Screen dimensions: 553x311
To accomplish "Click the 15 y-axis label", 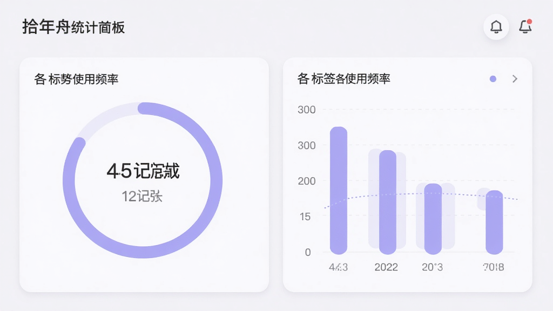I will pyautogui.click(x=305, y=217).
